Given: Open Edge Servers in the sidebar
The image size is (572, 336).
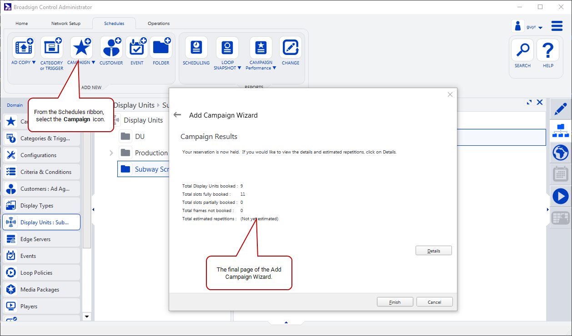Looking at the screenshot, I should [41, 239].
